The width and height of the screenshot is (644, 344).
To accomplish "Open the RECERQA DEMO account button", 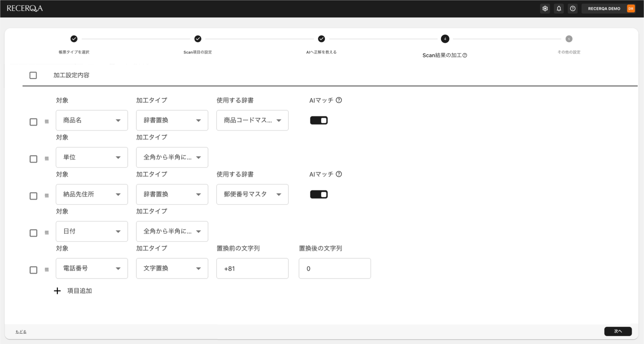I will click(x=609, y=9).
